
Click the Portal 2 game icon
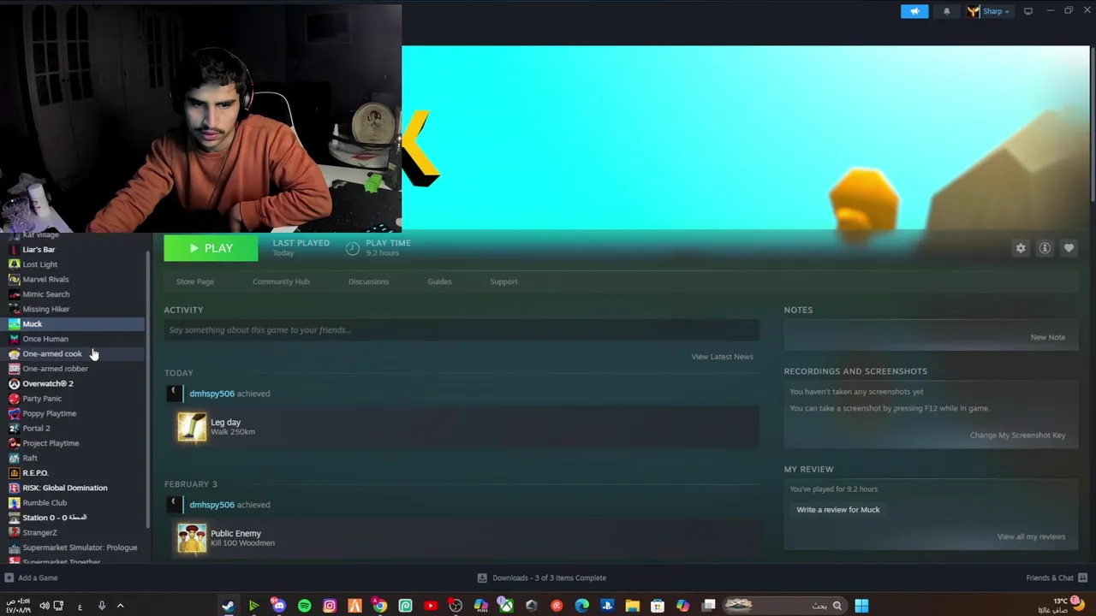click(x=14, y=429)
